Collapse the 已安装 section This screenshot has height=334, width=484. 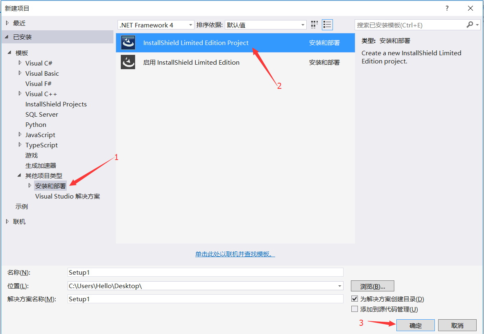coord(7,37)
